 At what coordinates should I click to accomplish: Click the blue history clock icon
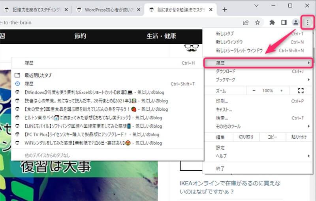click(x=17, y=84)
